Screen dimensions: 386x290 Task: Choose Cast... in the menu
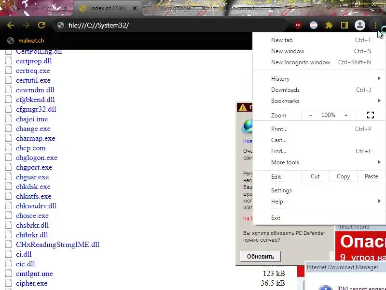(x=319, y=140)
